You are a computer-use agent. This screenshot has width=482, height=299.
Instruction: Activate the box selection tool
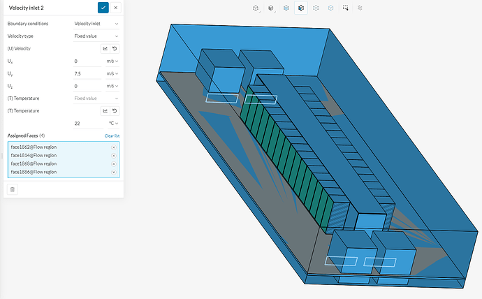pyautogui.click(x=345, y=8)
